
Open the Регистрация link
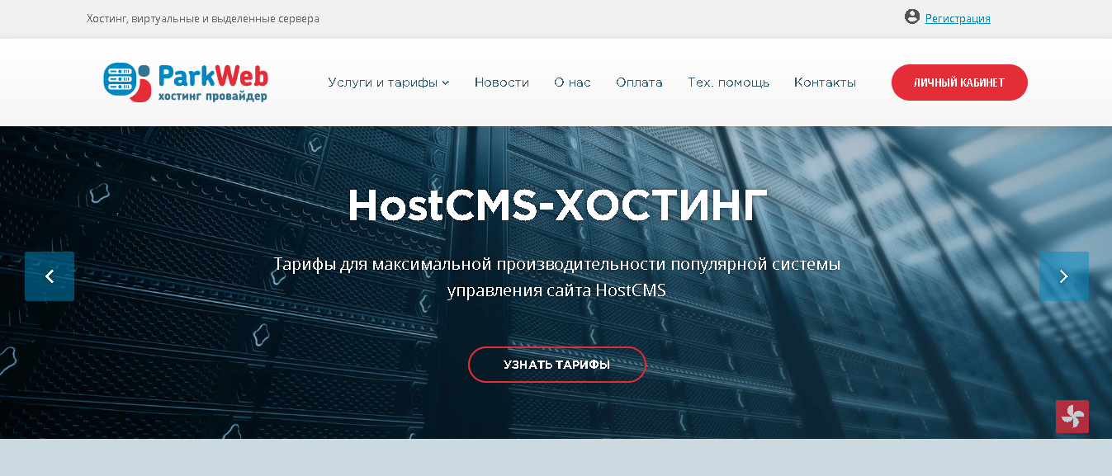pos(958,18)
